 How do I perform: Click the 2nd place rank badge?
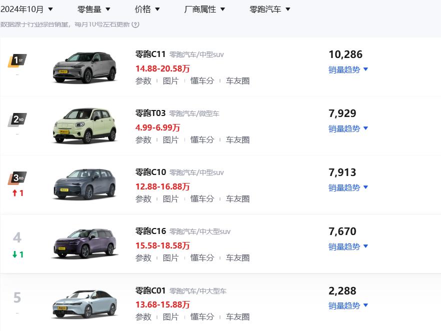17,119
